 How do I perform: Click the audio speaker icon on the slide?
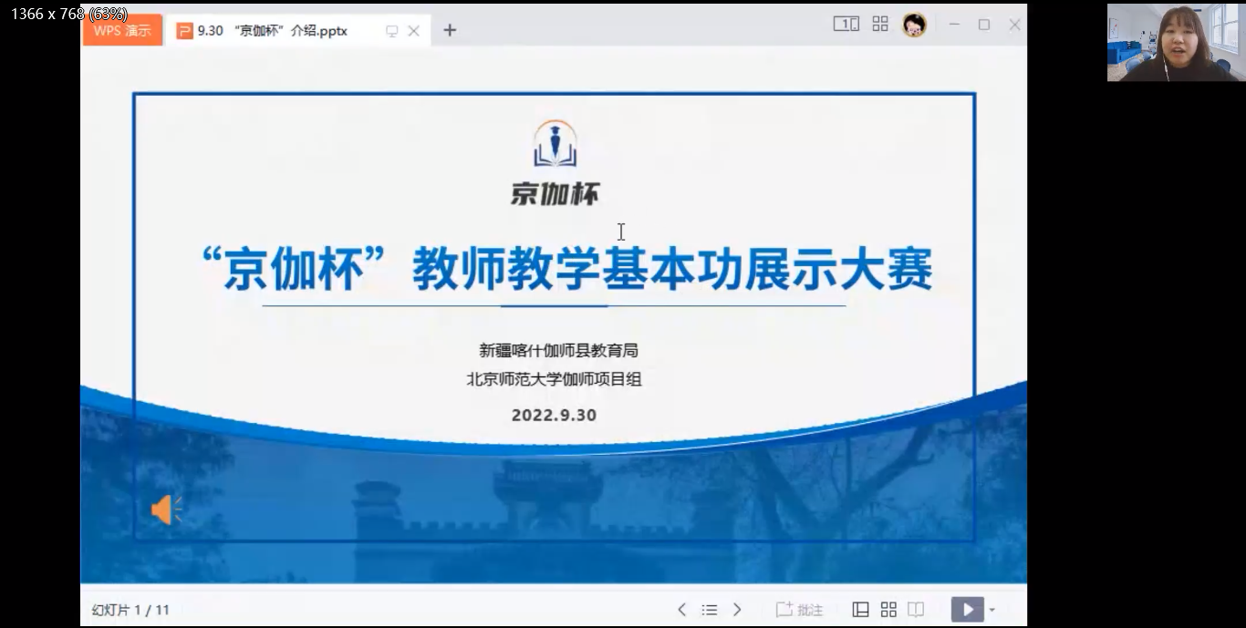[x=166, y=510]
